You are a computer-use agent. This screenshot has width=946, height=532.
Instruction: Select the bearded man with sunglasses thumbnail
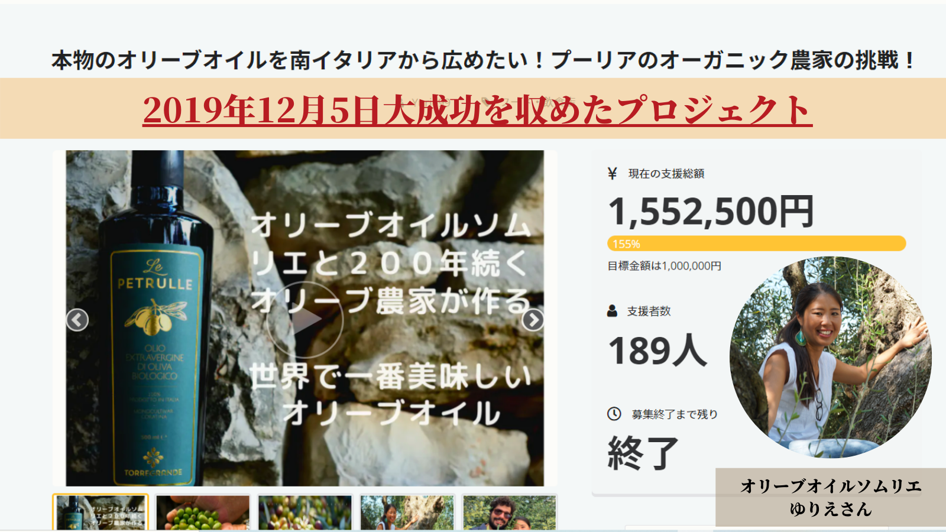(x=509, y=512)
